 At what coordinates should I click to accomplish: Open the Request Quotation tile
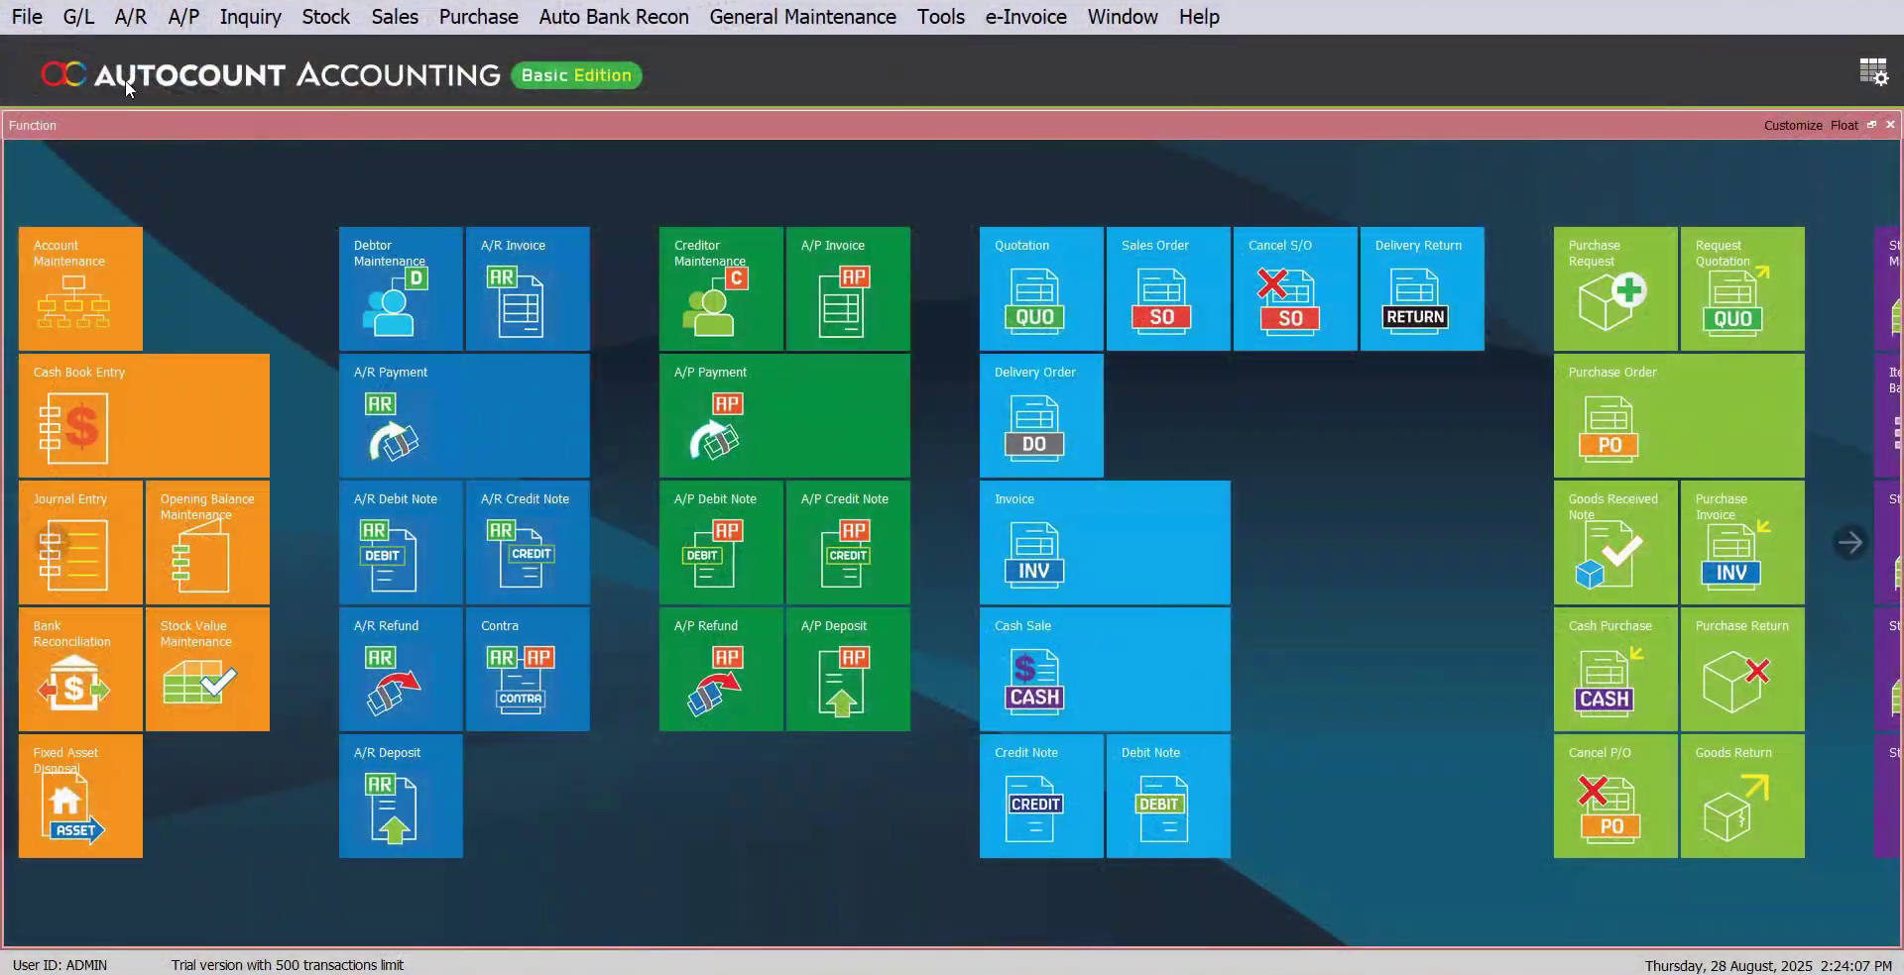click(x=1742, y=288)
